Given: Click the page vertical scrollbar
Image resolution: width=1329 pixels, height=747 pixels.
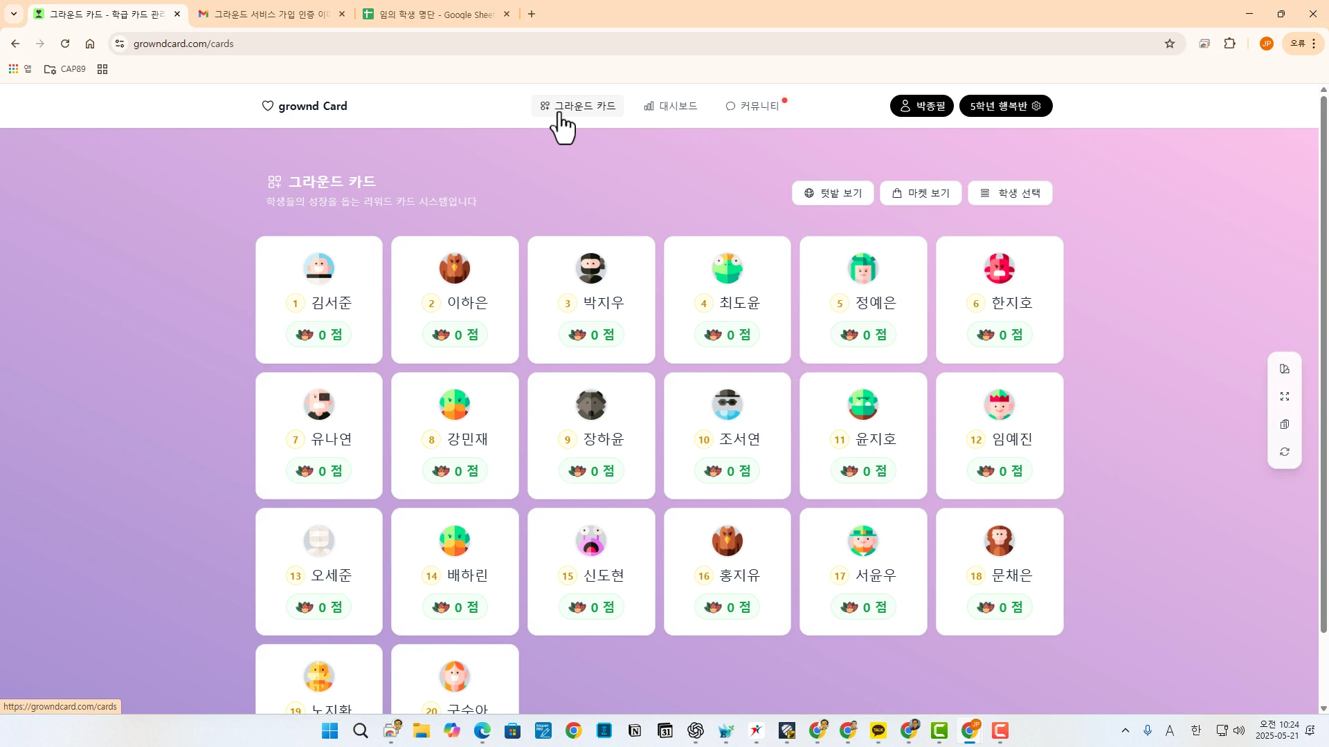Looking at the screenshot, I should [1323, 364].
